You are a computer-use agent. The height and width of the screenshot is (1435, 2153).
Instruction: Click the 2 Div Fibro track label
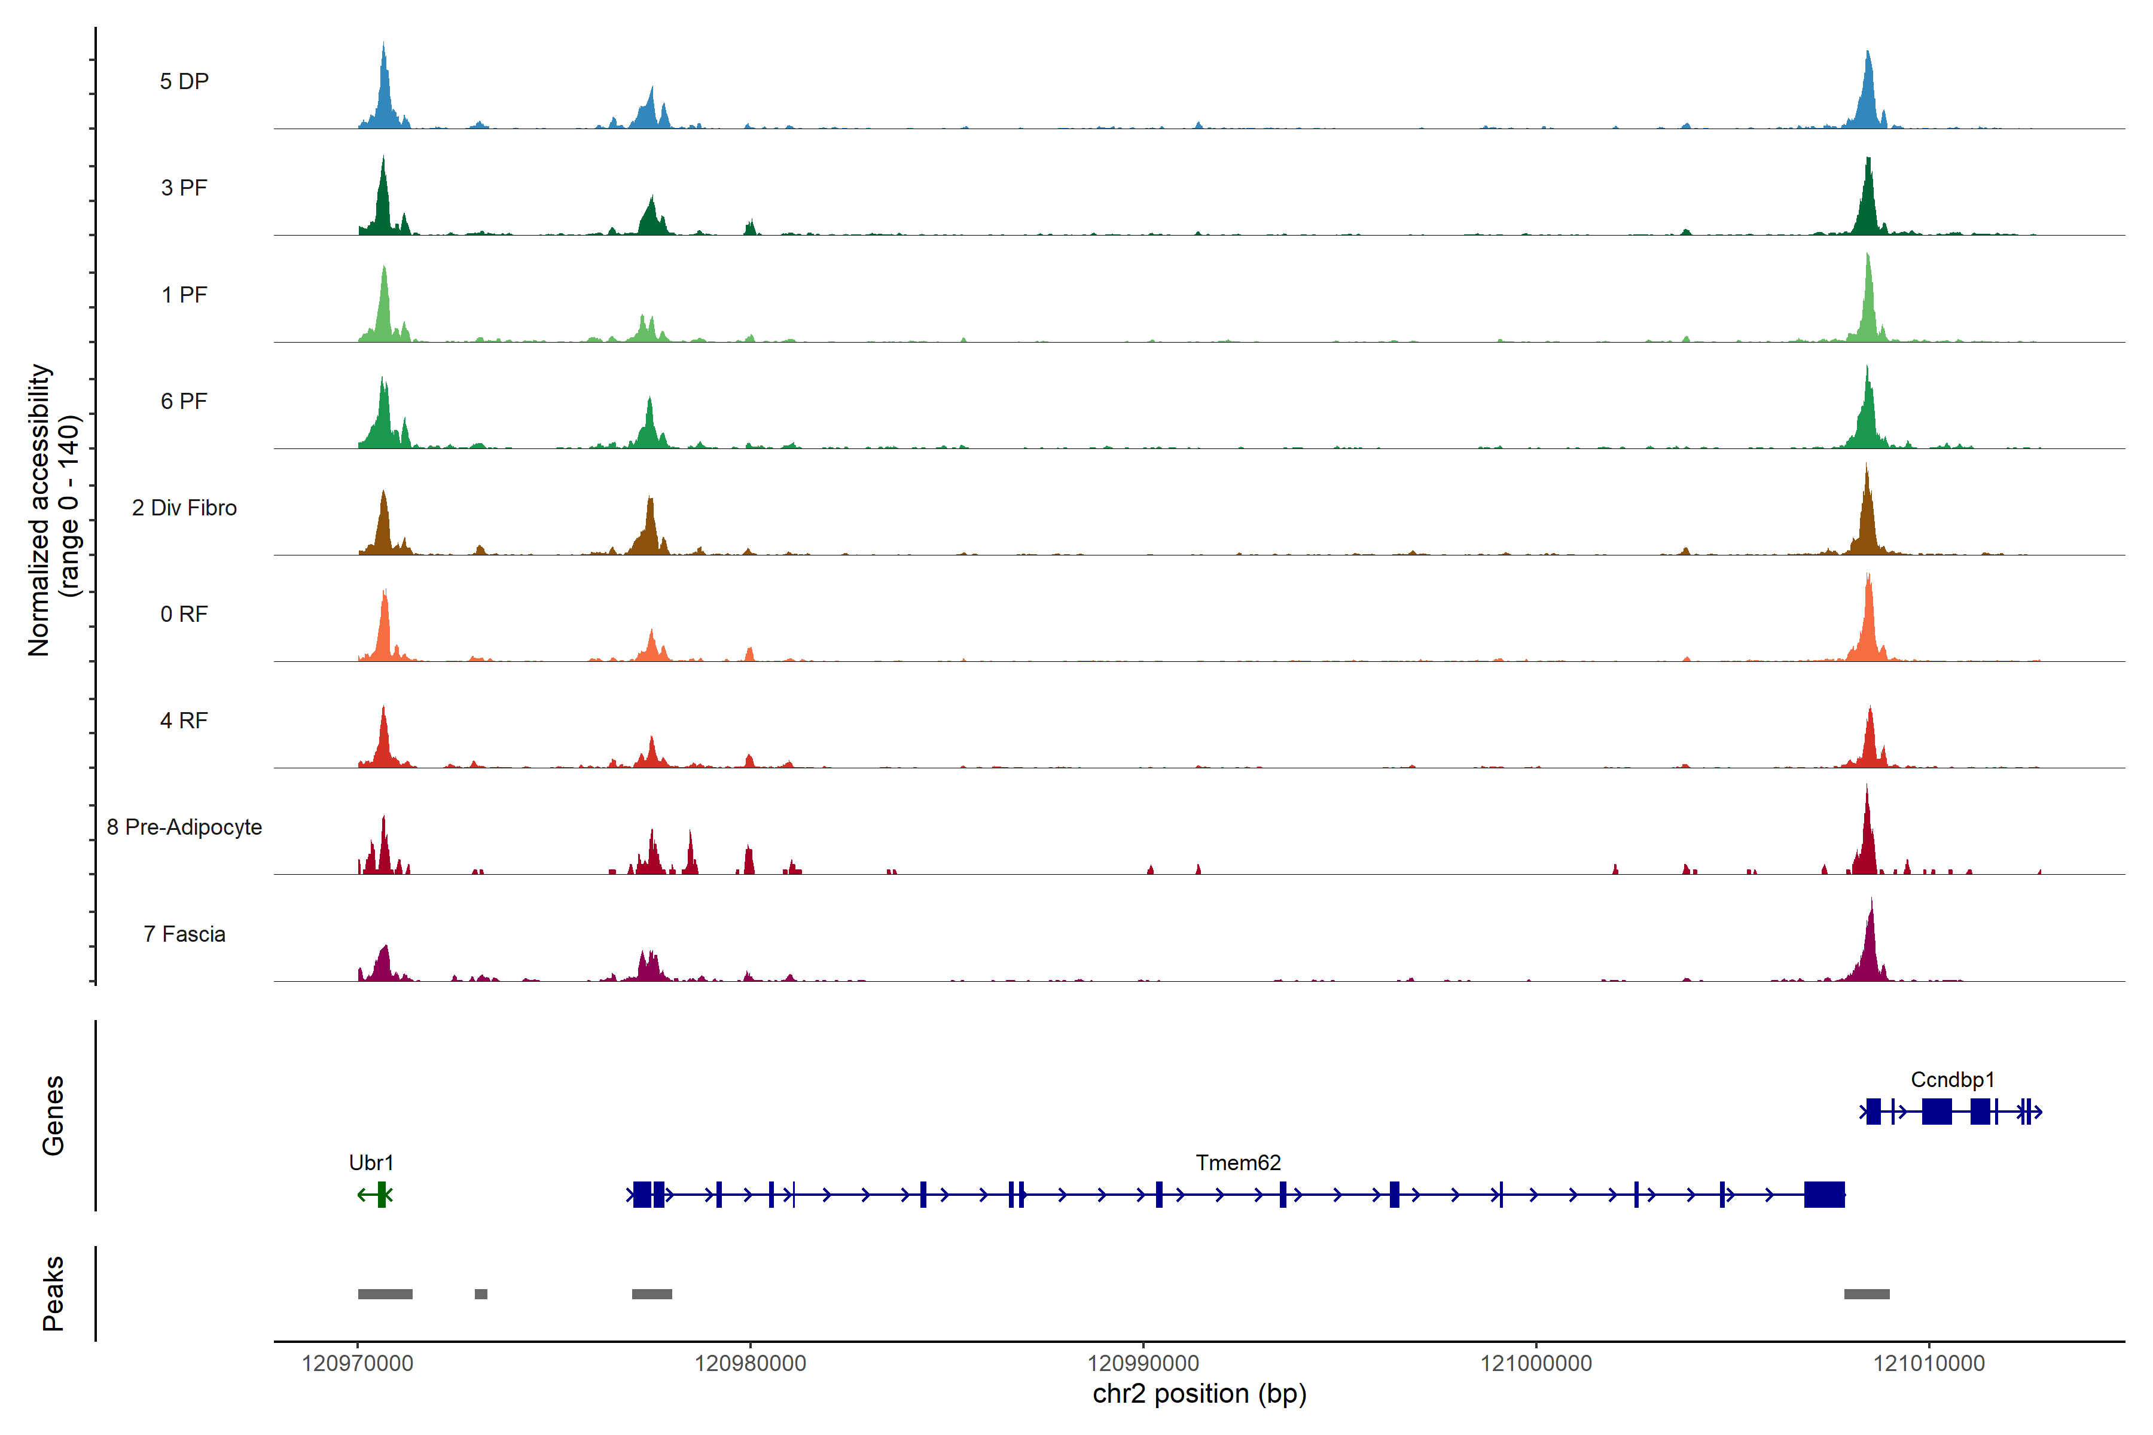(x=184, y=508)
